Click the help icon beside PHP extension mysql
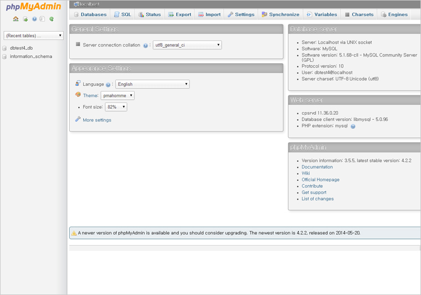The image size is (421, 295). 353,126
